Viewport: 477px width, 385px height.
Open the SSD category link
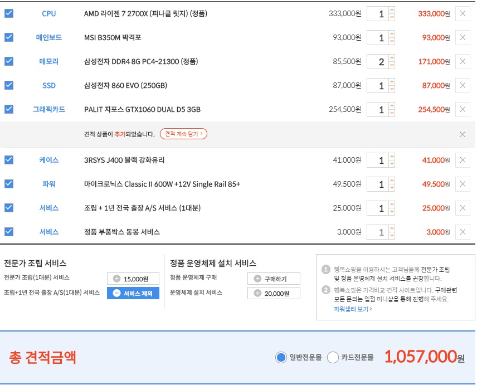pos(48,85)
